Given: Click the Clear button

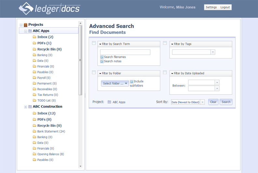Looking at the screenshot, I should [x=213, y=102].
